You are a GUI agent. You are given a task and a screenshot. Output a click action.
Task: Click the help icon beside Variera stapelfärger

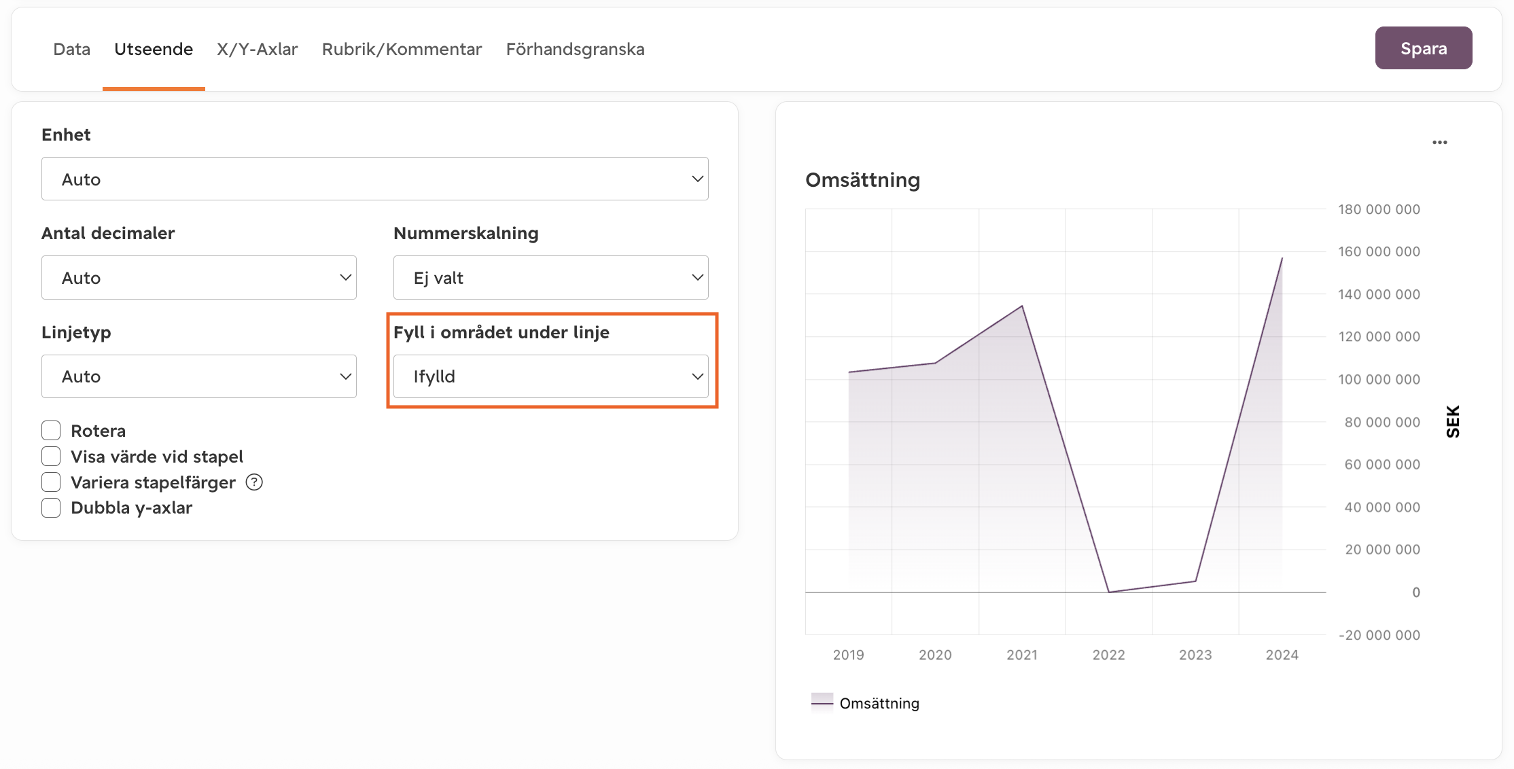pos(254,482)
